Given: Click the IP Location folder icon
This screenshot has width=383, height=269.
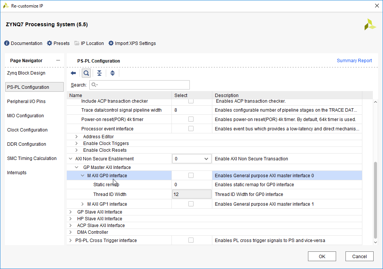Looking at the screenshot, I should (x=77, y=43).
